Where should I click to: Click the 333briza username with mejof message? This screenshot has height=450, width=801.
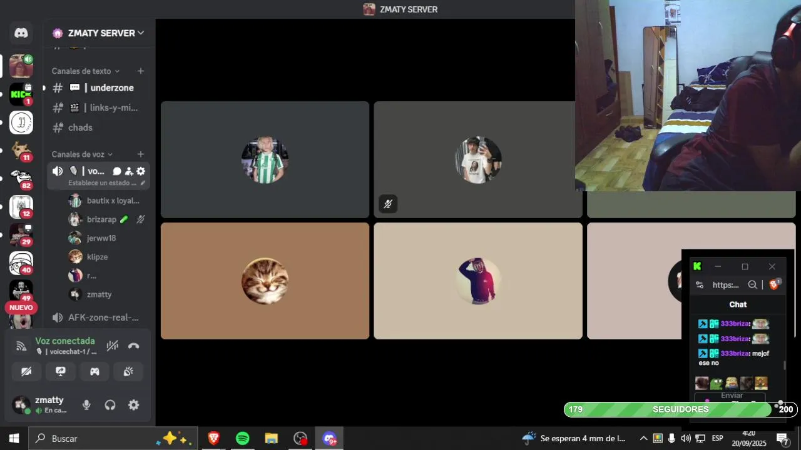(735, 353)
